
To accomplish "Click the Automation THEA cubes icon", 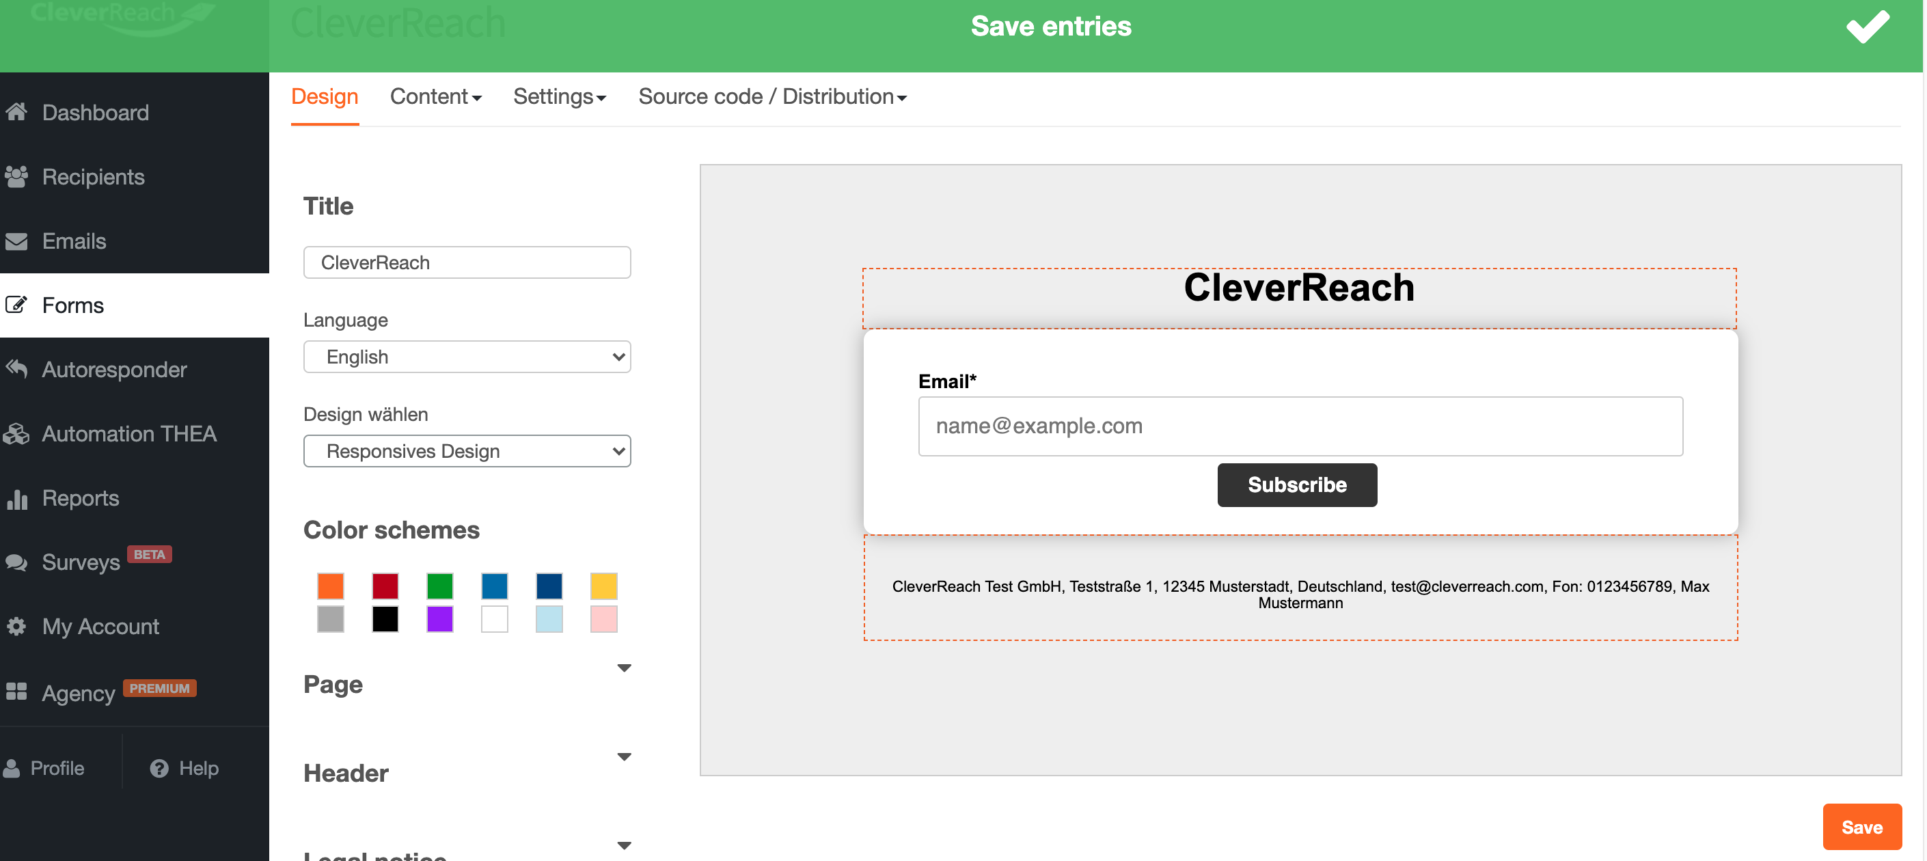I will click(16, 433).
